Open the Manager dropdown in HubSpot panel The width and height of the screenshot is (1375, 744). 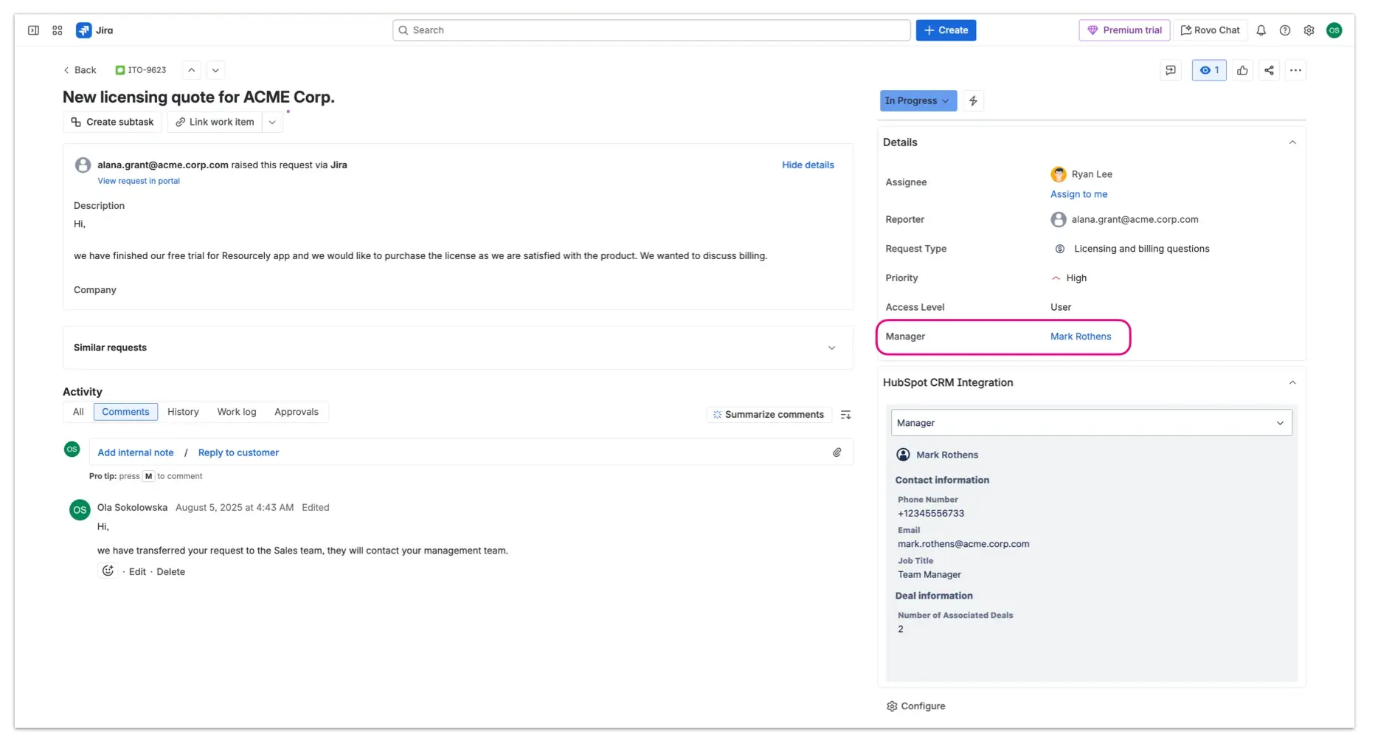pyautogui.click(x=1090, y=422)
